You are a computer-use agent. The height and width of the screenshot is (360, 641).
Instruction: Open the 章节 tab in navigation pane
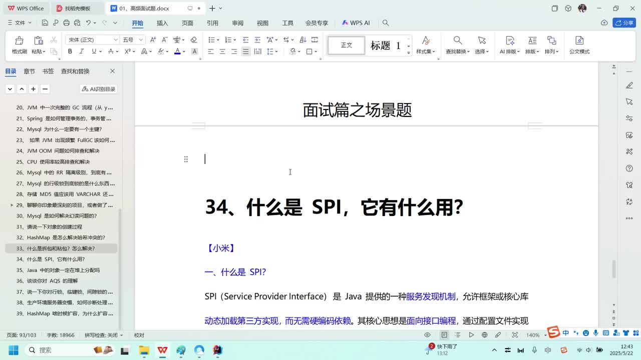point(30,71)
